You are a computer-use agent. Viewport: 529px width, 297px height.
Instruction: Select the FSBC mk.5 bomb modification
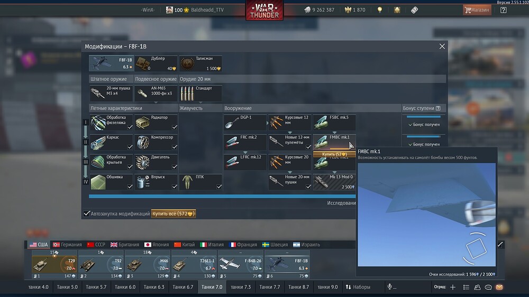point(334,123)
